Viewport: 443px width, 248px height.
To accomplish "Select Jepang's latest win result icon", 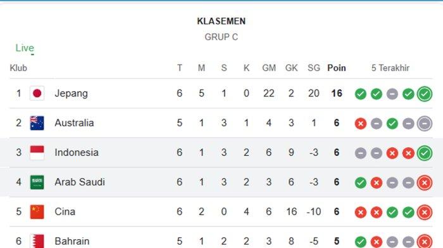I will tap(425, 94).
